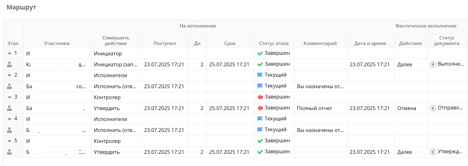
Task: Sort by the 'Поступил' column header
Action: pyautogui.click(x=165, y=43)
